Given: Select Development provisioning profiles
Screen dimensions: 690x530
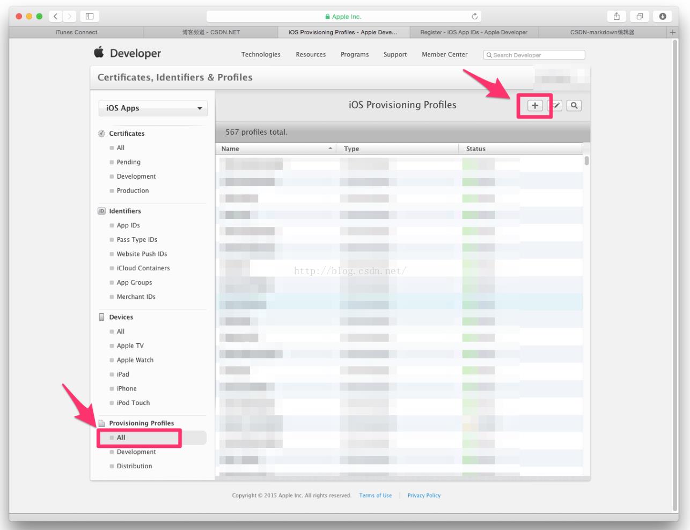Looking at the screenshot, I should pos(136,452).
